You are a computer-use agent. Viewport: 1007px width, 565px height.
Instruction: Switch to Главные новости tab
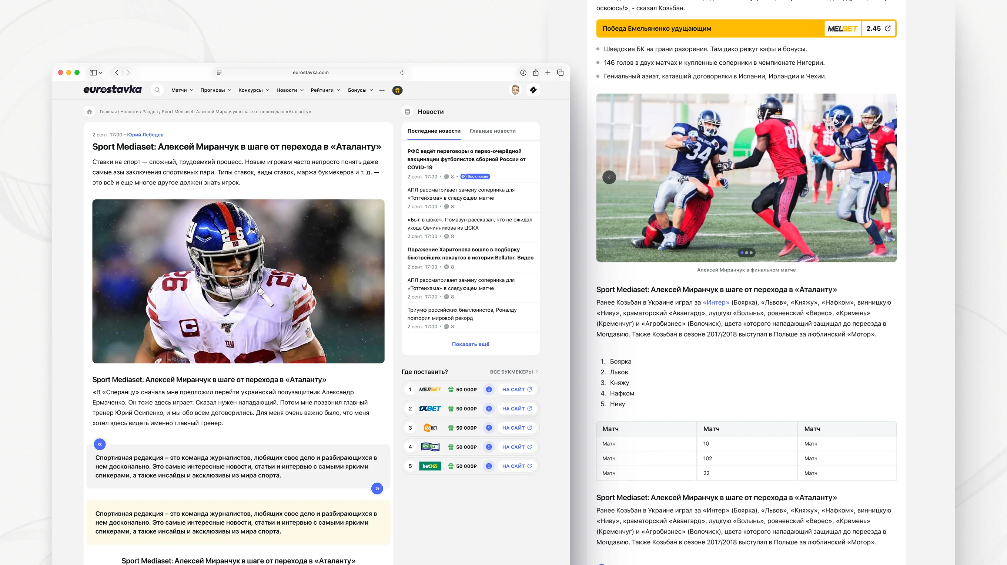click(x=492, y=131)
